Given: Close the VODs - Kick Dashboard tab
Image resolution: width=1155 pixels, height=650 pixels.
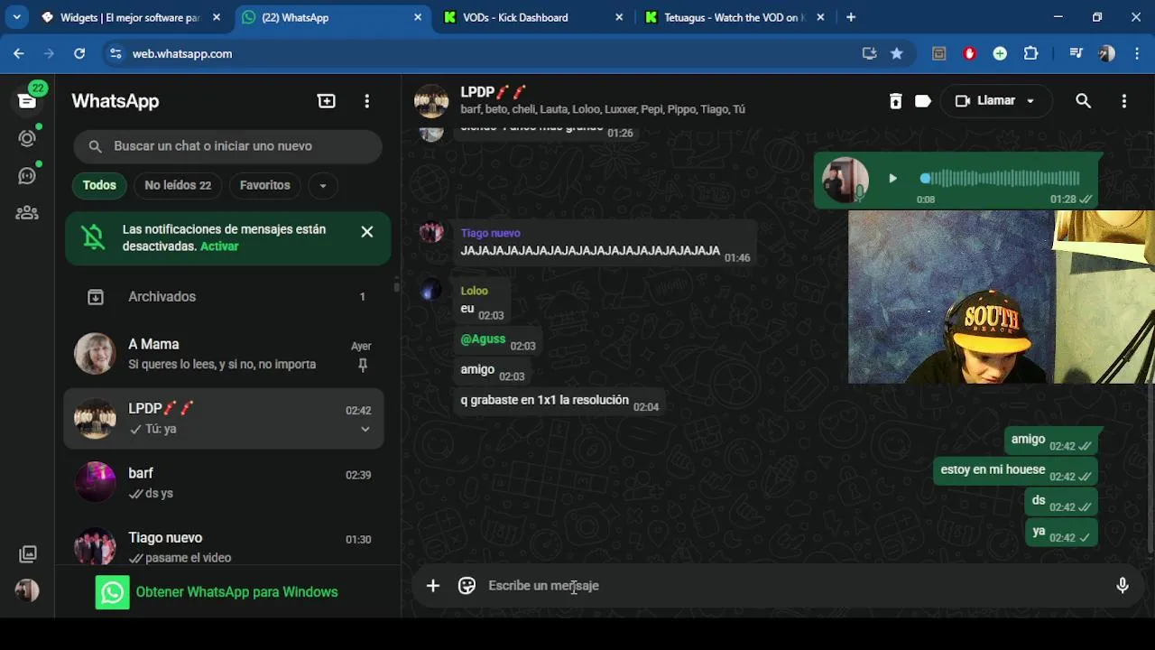Looking at the screenshot, I should (x=619, y=17).
